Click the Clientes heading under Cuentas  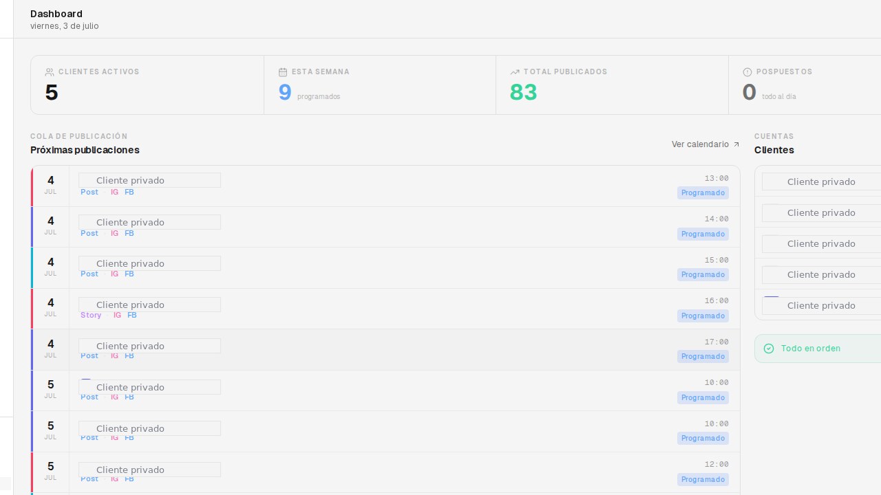coord(774,150)
